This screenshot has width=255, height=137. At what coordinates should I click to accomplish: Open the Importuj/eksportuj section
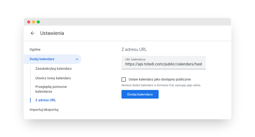[x=44, y=110]
